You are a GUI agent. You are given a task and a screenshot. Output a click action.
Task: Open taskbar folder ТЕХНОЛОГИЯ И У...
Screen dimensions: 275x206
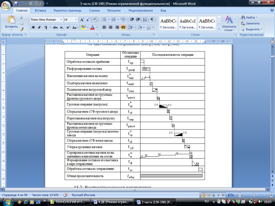(69, 202)
